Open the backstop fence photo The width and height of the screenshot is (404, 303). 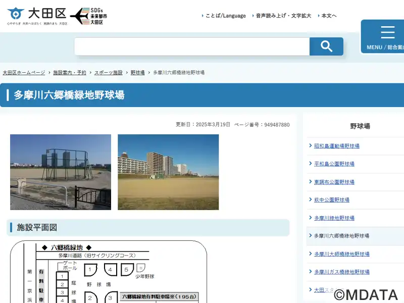click(x=61, y=172)
